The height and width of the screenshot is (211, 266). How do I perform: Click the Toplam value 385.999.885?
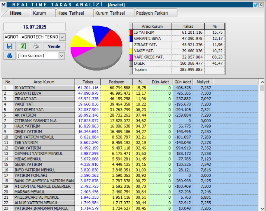click(191, 70)
